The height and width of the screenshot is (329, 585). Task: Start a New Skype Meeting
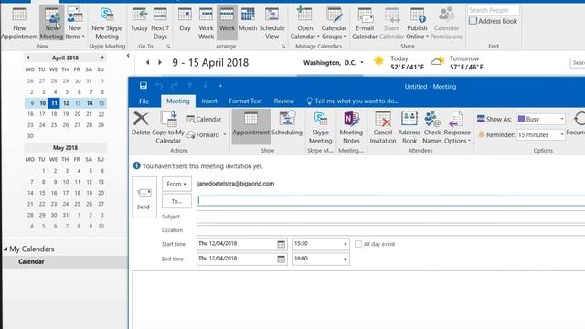107,23
